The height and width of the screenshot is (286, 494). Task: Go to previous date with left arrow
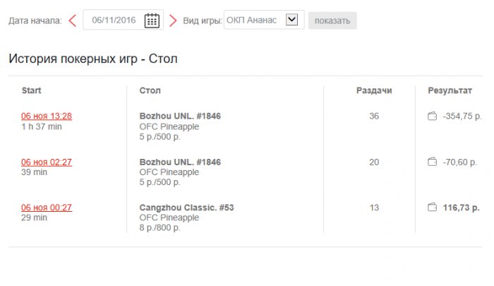click(x=72, y=20)
